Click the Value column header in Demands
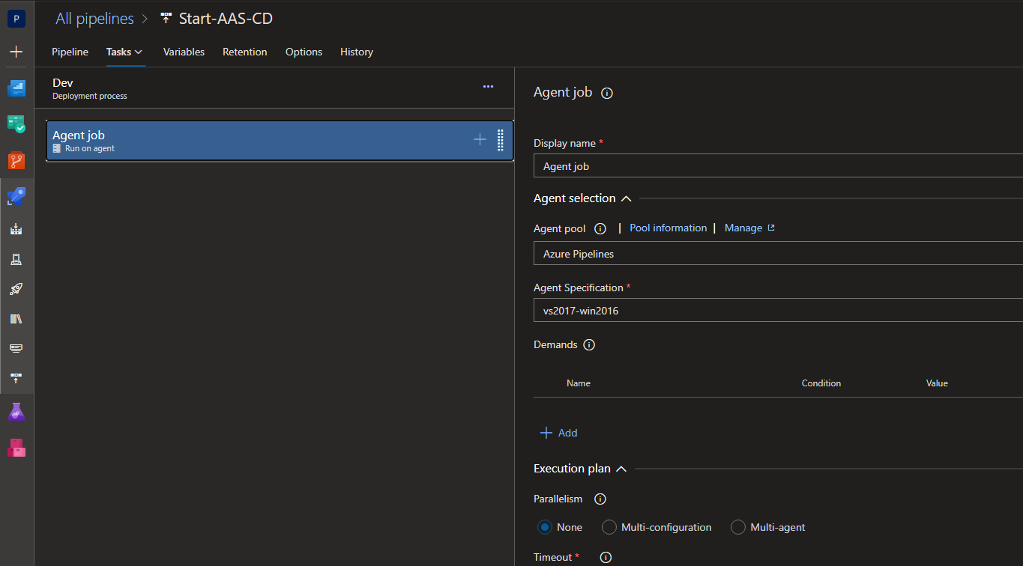The height and width of the screenshot is (566, 1023). [x=937, y=383]
